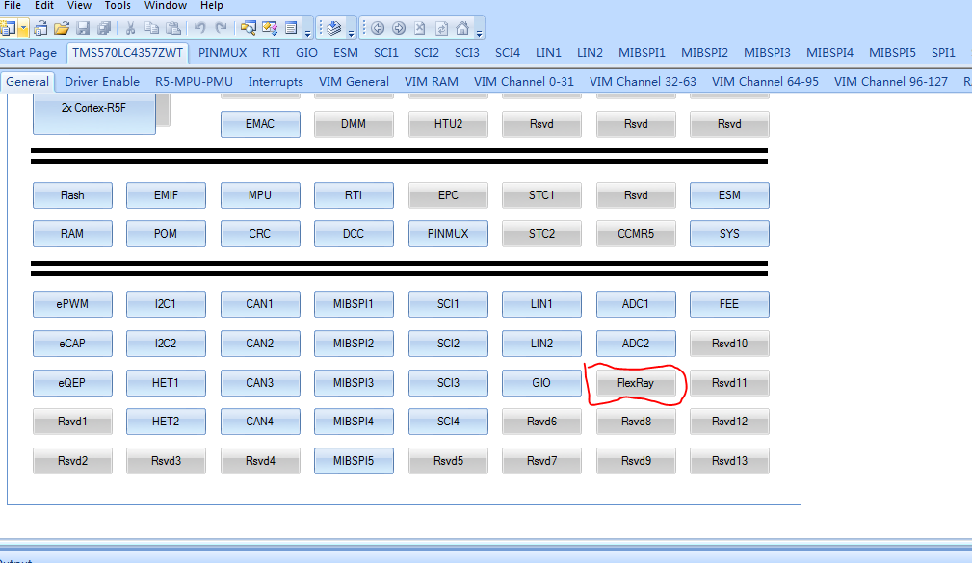Open the View menu
The width and height of the screenshot is (972, 563).
79,5
